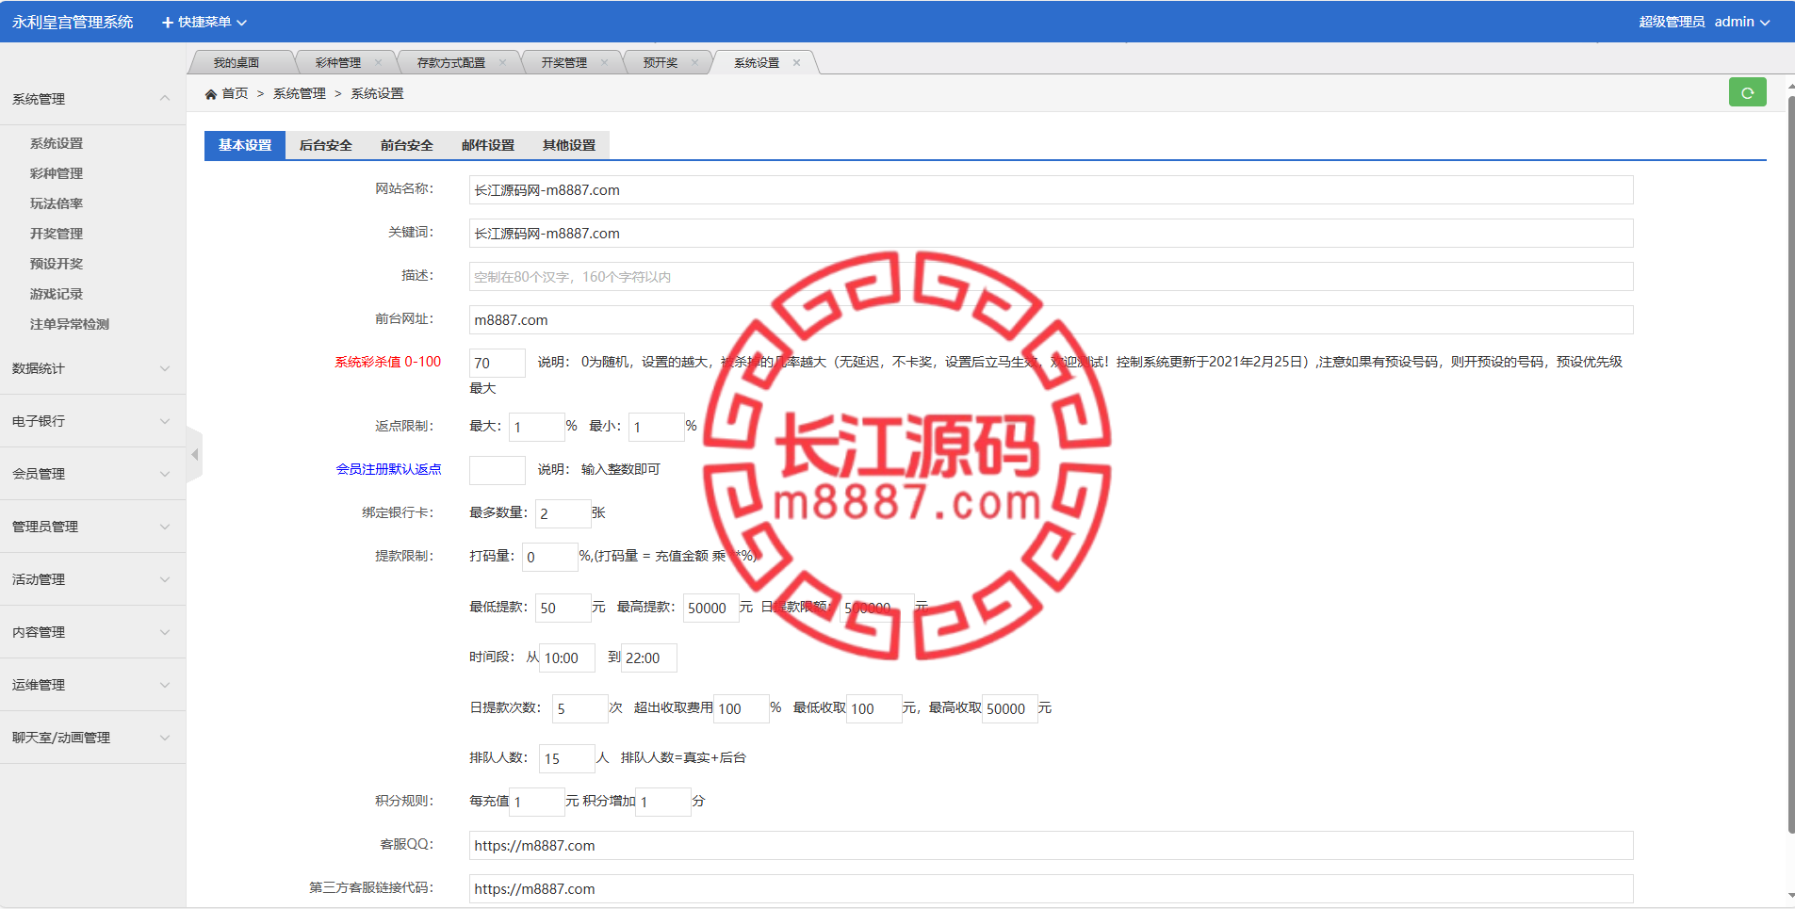Expand the 聊天室/动画管理 sidebar section
Viewport: 1795px width, 909px height.
coord(92,738)
